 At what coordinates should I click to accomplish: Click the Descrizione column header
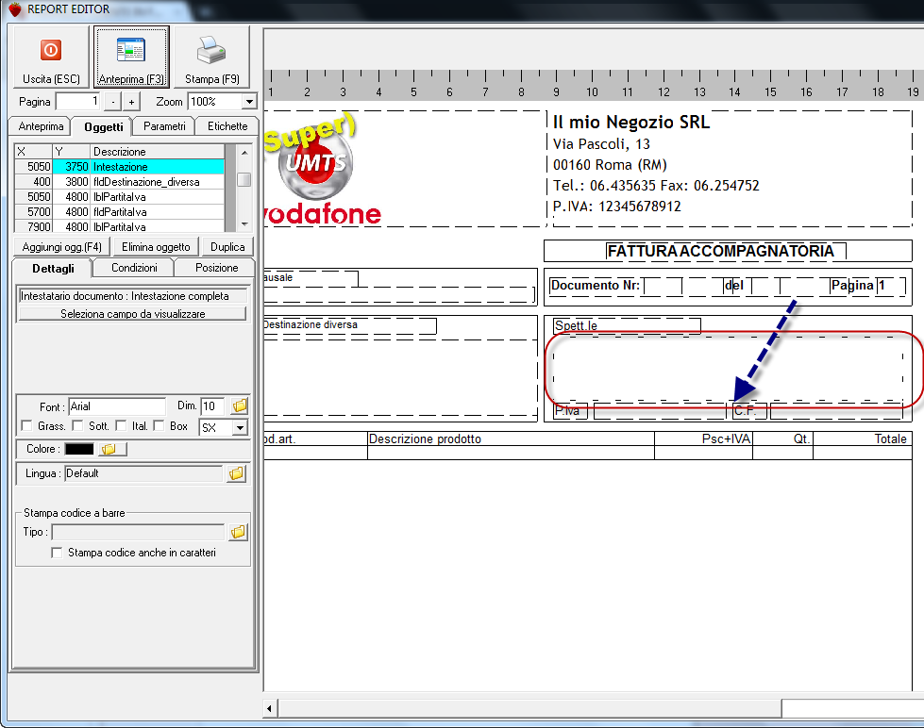[158, 152]
